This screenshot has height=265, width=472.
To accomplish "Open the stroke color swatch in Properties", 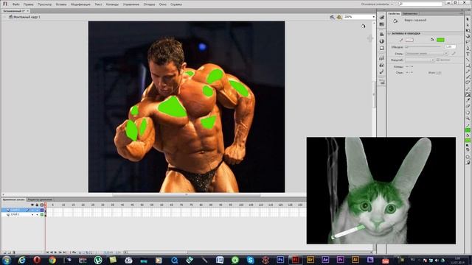I will point(409,40).
